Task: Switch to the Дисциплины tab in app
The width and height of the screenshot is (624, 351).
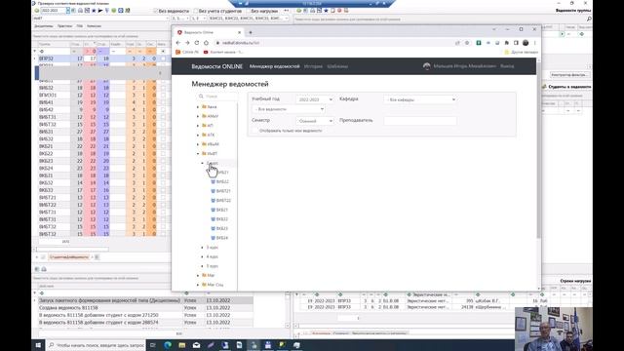Action: click(x=43, y=26)
